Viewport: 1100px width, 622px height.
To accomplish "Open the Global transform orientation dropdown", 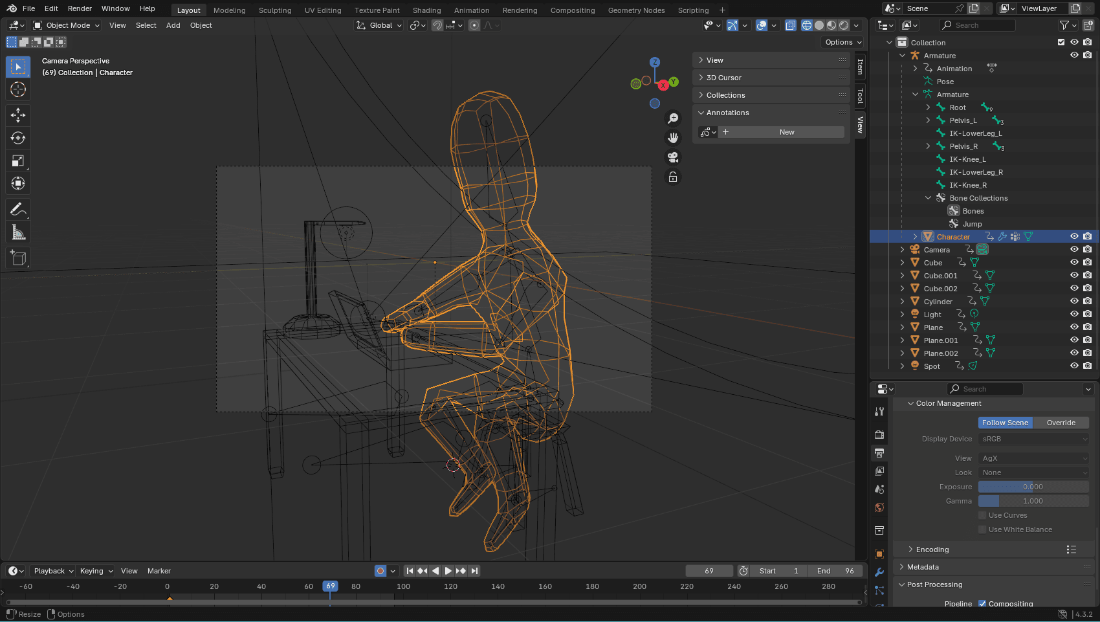I will [379, 25].
